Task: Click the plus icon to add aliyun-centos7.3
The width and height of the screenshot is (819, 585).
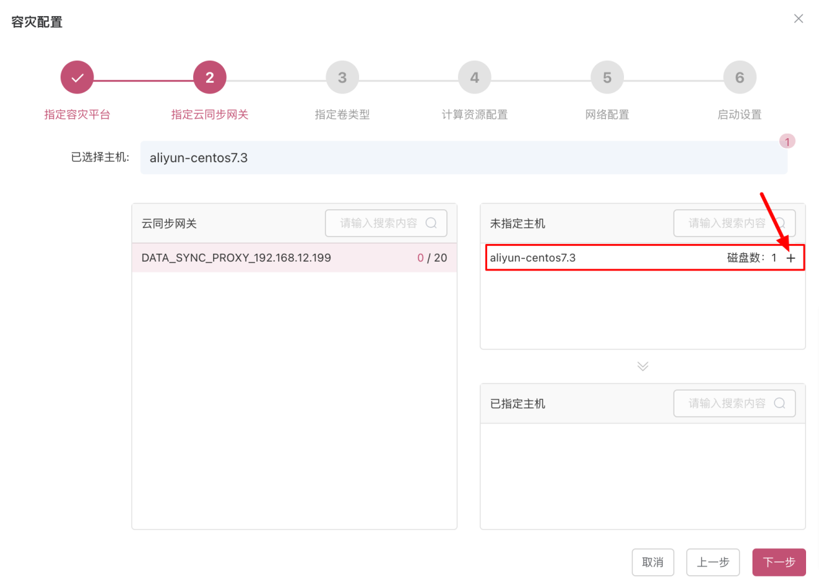Action: click(791, 257)
